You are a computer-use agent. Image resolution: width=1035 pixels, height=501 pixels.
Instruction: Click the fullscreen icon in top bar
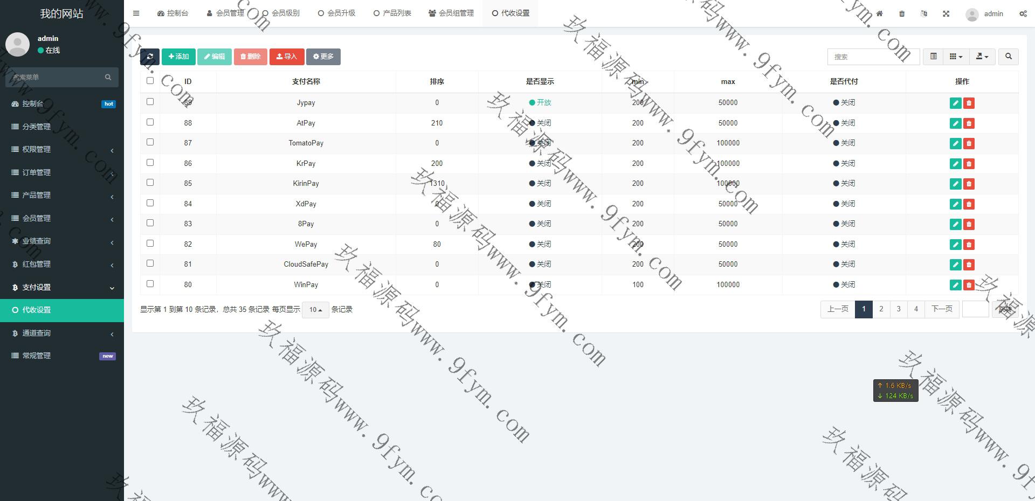(946, 13)
